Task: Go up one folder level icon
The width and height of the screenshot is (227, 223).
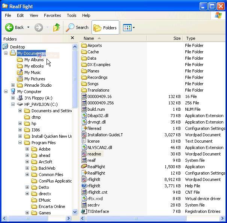Action: click(x=56, y=27)
